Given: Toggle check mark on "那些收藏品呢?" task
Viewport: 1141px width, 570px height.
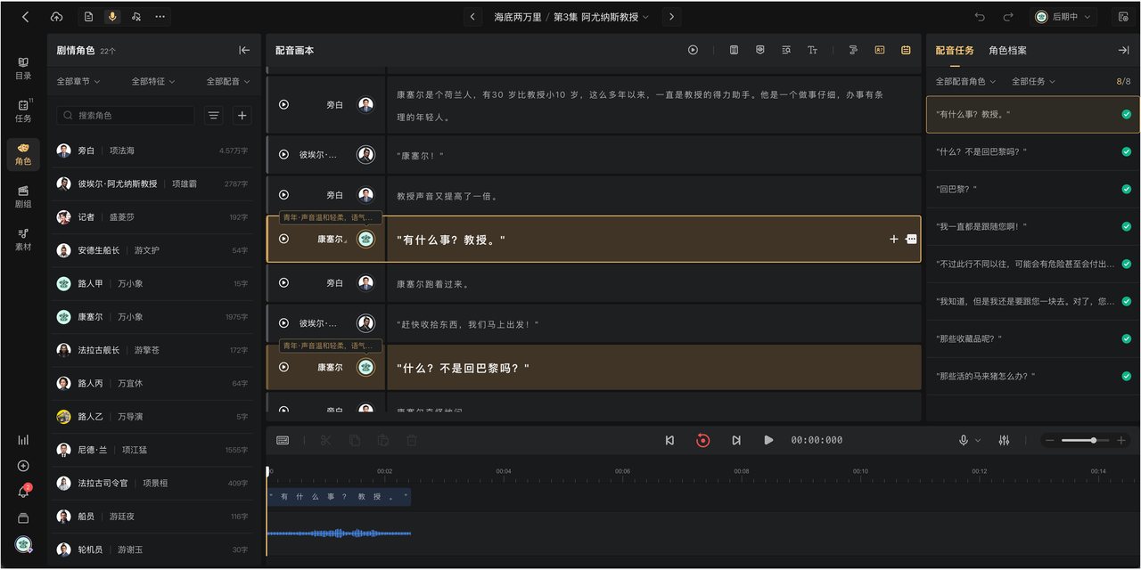Looking at the screenshot, I should tap(1127, 338).
